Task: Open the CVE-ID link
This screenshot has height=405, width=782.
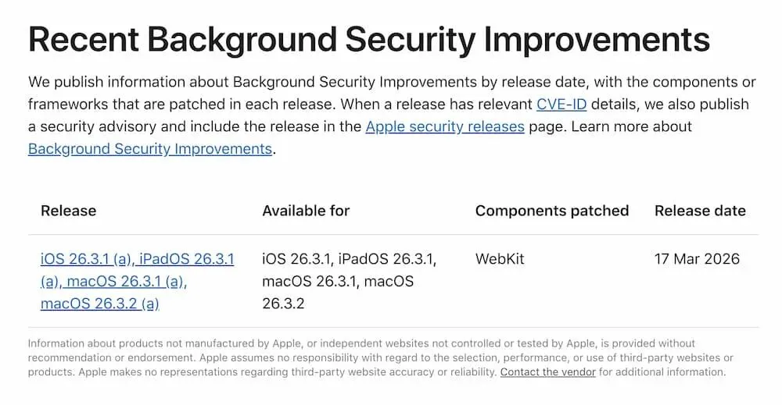Action: [x=561, y=104]
